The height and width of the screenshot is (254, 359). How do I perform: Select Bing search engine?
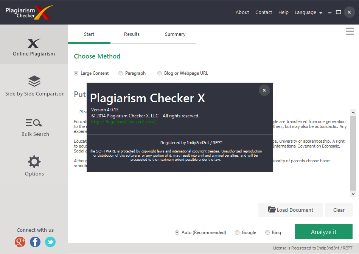coord(273,232)
